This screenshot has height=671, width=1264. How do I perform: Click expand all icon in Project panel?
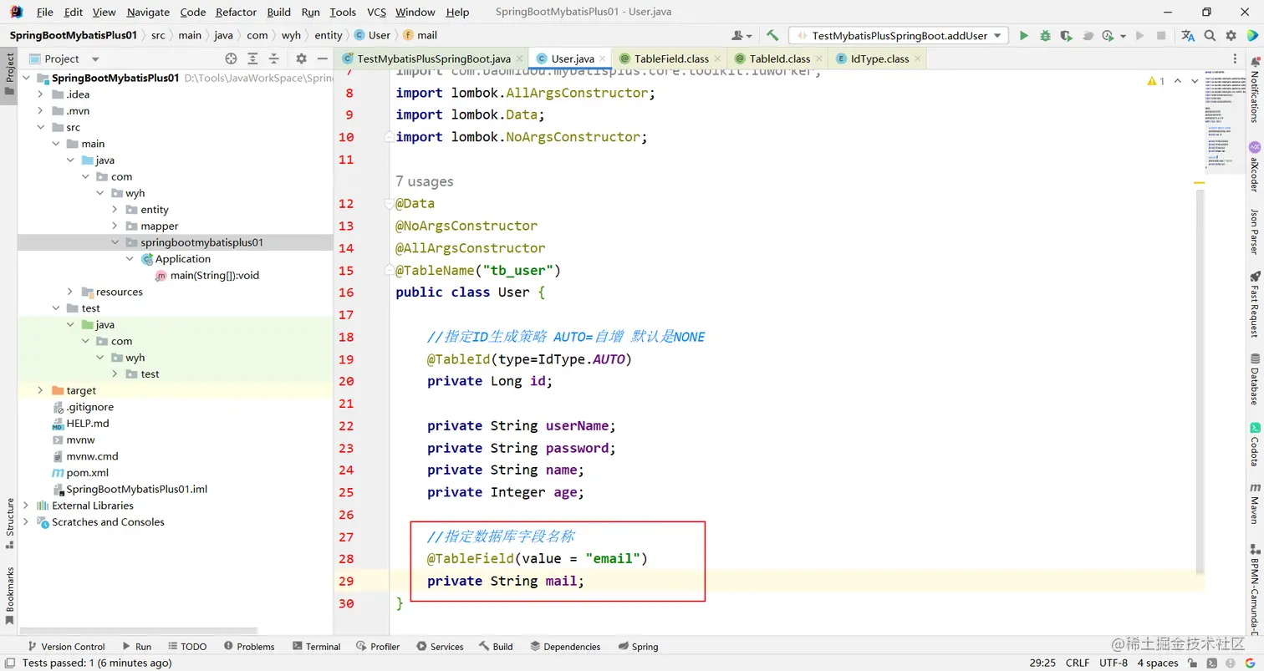[252, 58]
